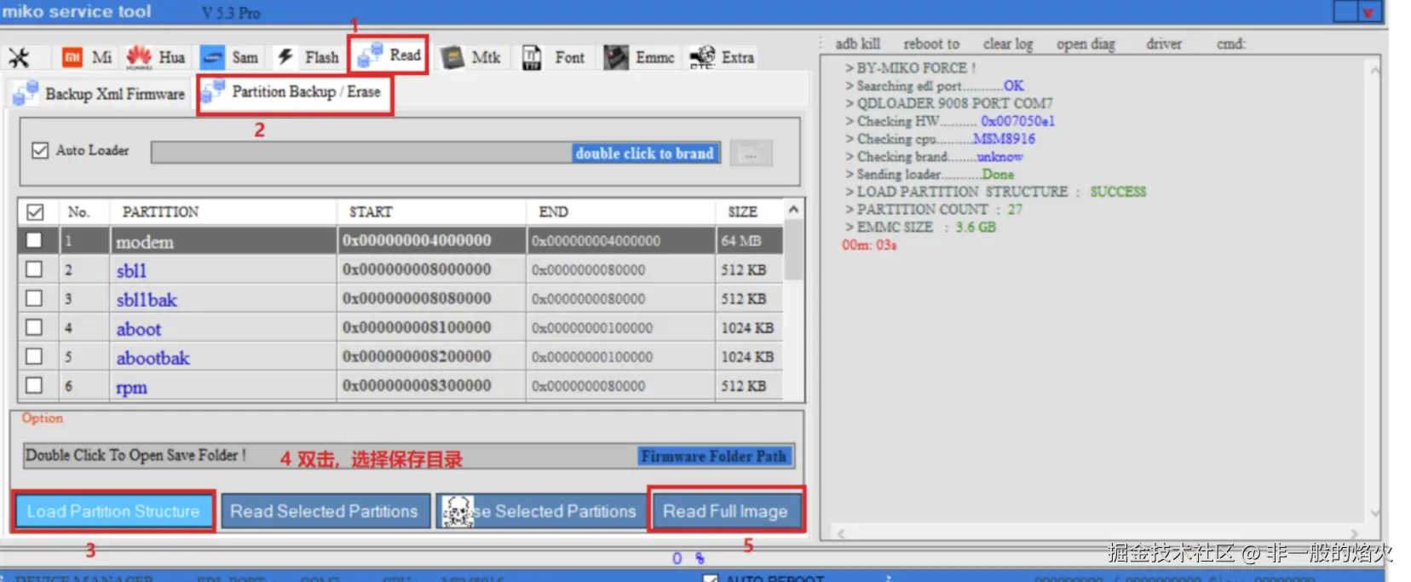Click Read Full Image button
This screenshot has height=582, width=1411.
tap(725, 511)
